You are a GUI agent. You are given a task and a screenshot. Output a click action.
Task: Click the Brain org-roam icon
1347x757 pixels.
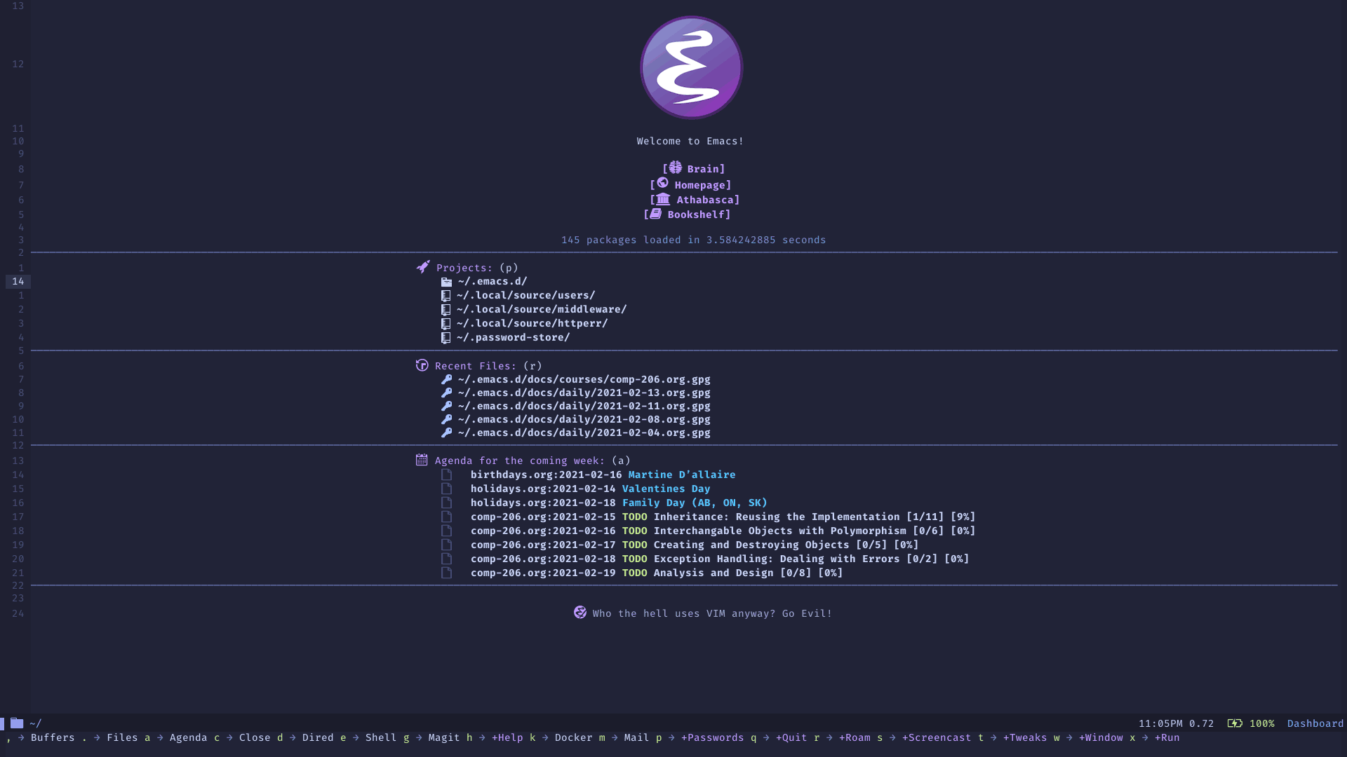[x=674, y=168]
